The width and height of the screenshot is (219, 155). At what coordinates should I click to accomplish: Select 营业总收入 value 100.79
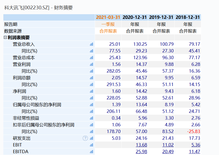click(167, 44)
